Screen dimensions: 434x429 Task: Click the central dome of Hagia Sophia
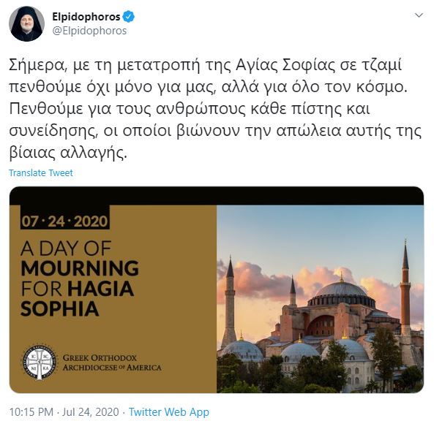click(x=341, y=291)
